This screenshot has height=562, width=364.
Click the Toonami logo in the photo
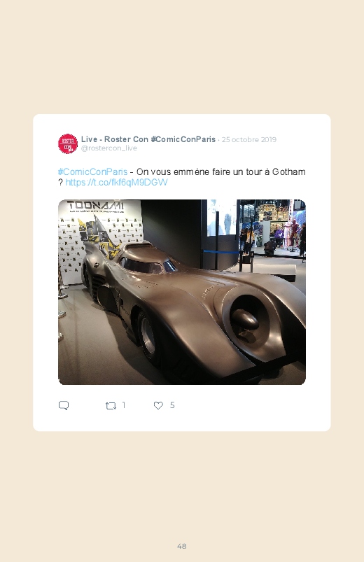click(x=96, y=205)
